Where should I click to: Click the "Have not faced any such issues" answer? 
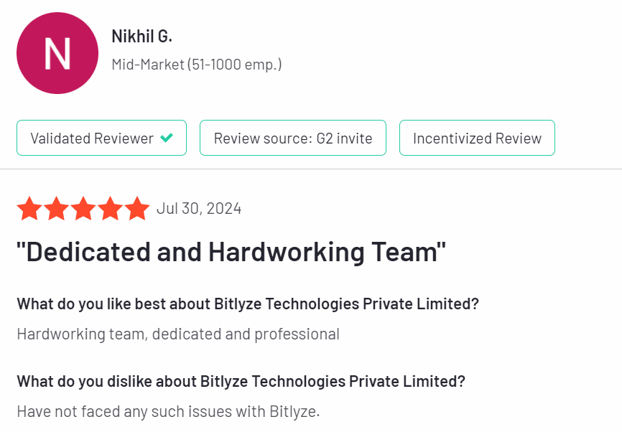click(x=168, y=411)
